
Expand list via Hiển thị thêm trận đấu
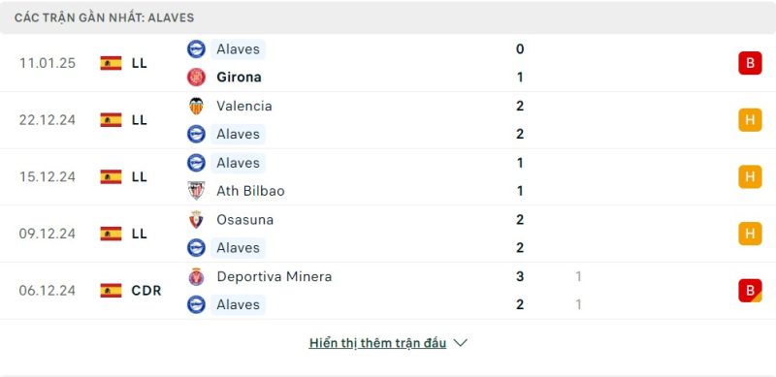(x=377, y=343)
